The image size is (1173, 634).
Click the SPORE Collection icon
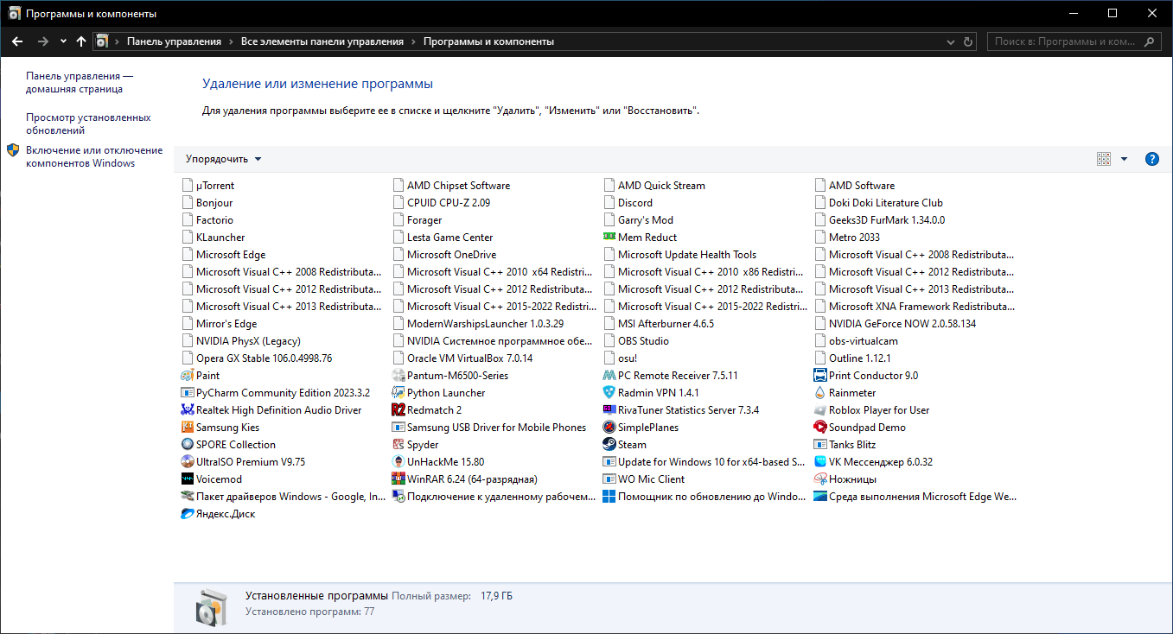point(188,445)
